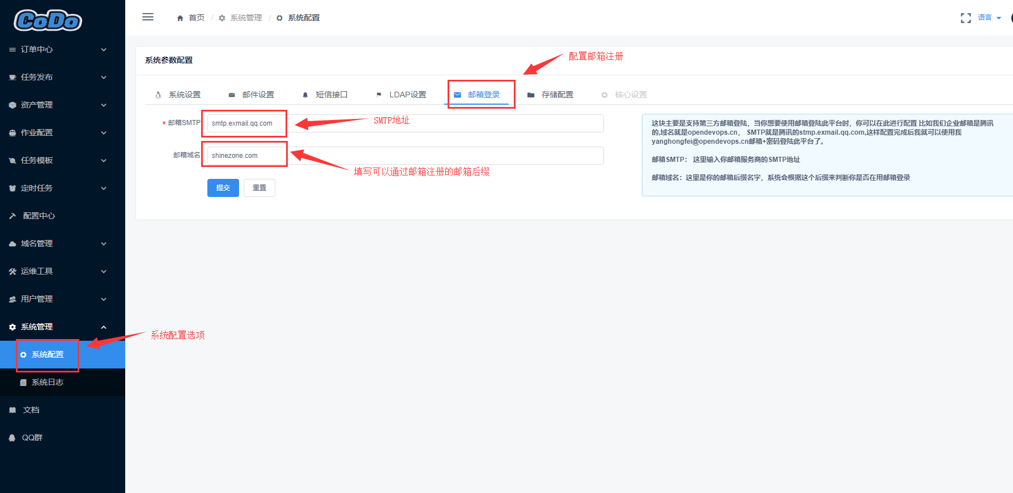Expand the 用户管理 sidebar section
Viewport: 1013px width, 493px height.
(62, 299)
